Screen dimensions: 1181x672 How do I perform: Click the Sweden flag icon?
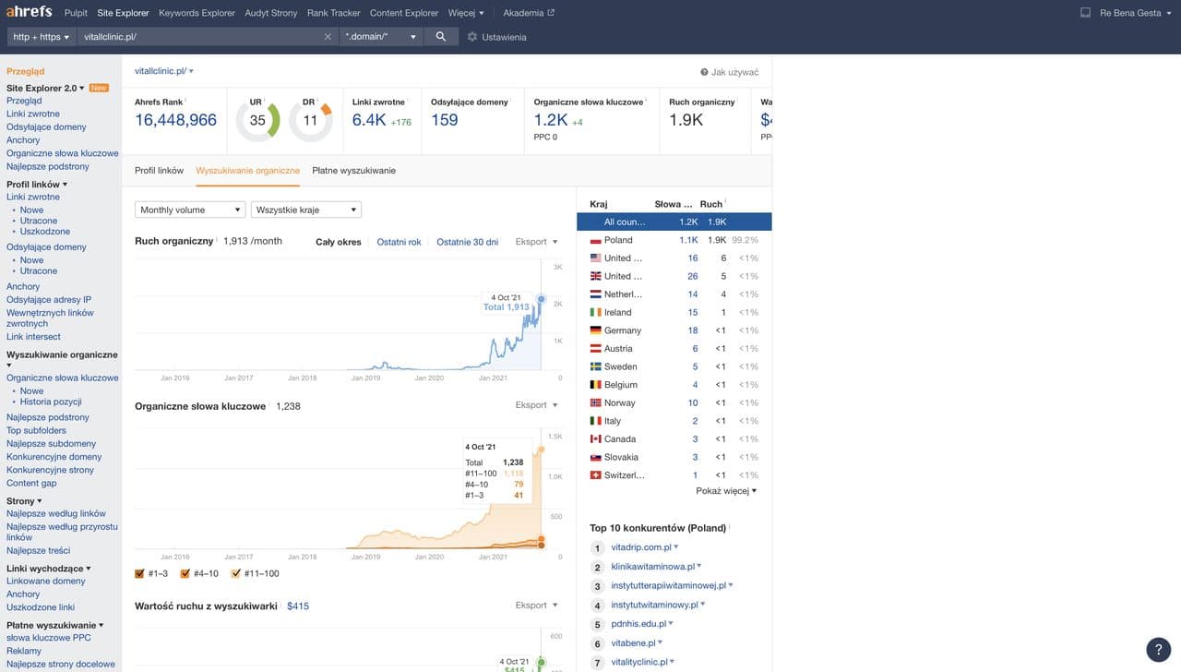pyautogui.click(x=595, y=366)
